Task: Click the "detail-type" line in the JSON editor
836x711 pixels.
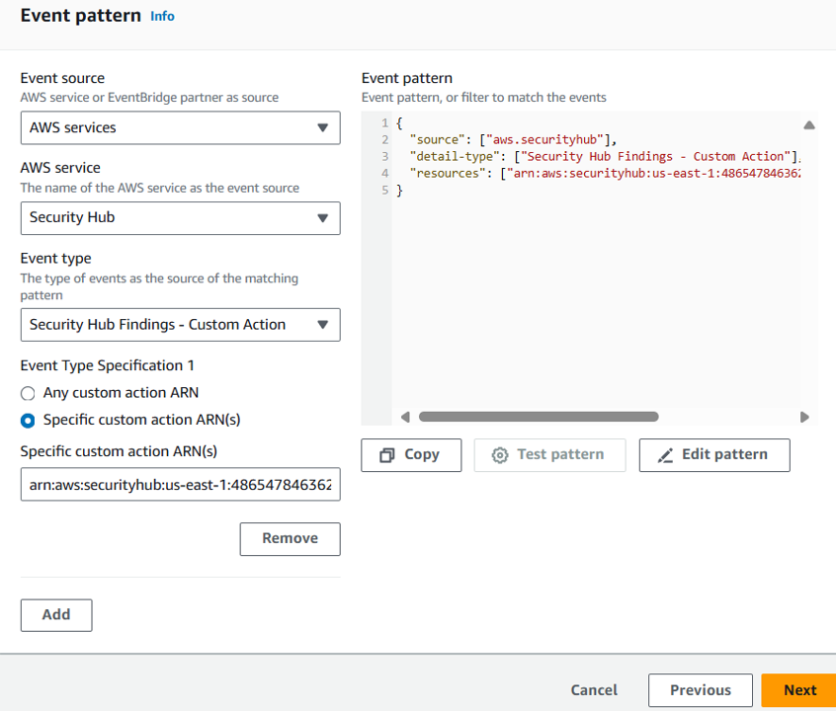Action: click(605, 157)
